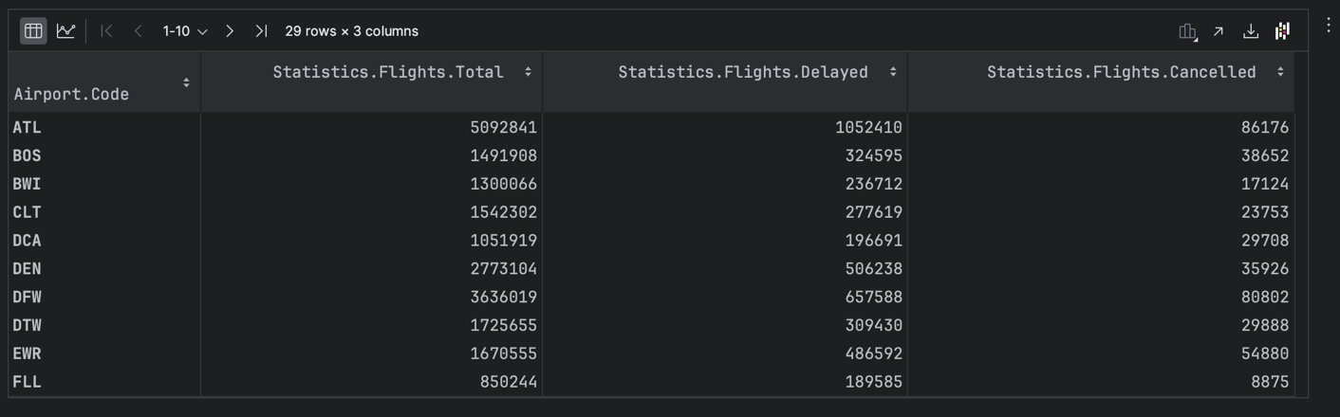Screen dimensions: 1340x417
Task: Sort by Airport.Code column arrows
Action: tap(186, 82)
